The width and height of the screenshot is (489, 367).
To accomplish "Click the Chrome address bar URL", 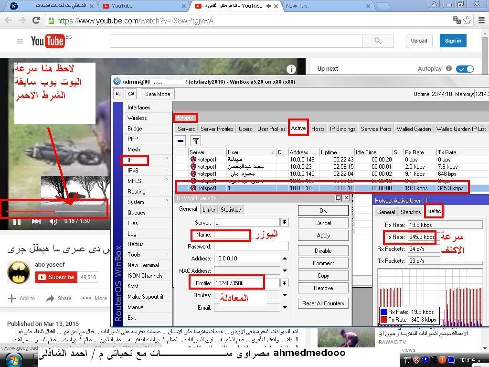I will [x=135, y=21].
